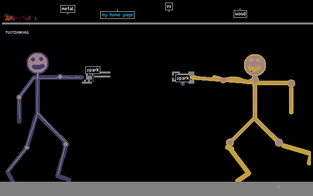
Task: Click the metal stickman's outstretched arm elbow joint
Action: pyautogui.click(x=60, y=77)
